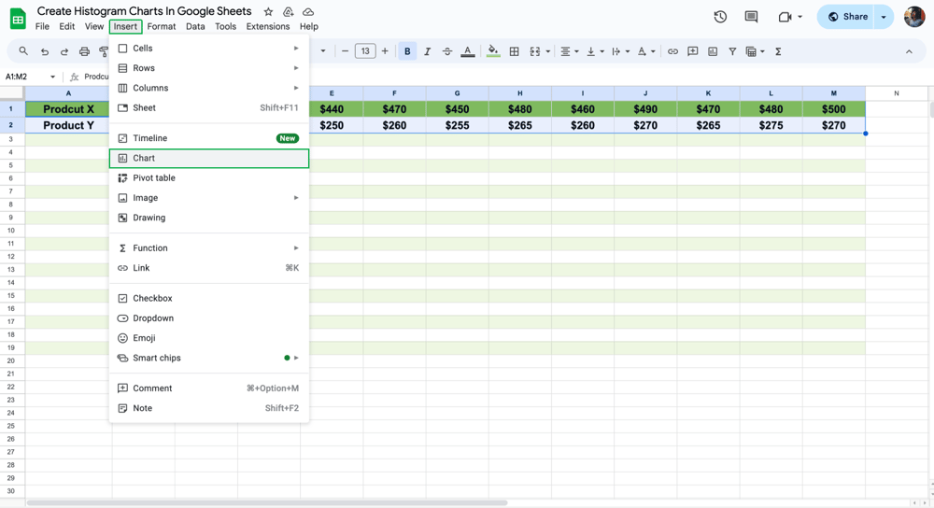
Task: Toggle strikethrough formatting
Action: (447, 51)
